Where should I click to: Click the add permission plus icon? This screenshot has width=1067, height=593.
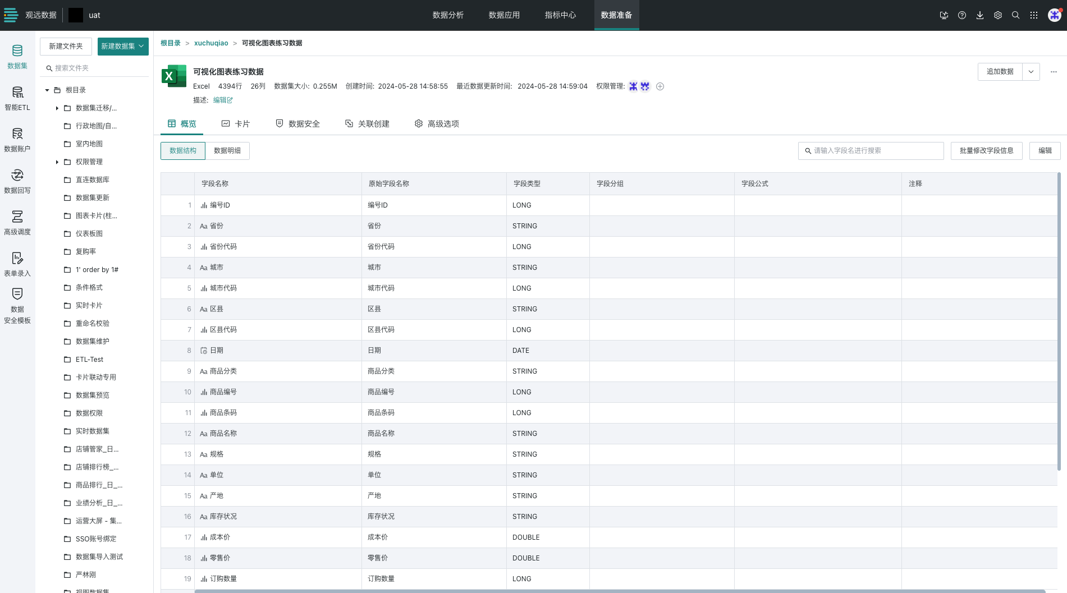coord(660,86)
